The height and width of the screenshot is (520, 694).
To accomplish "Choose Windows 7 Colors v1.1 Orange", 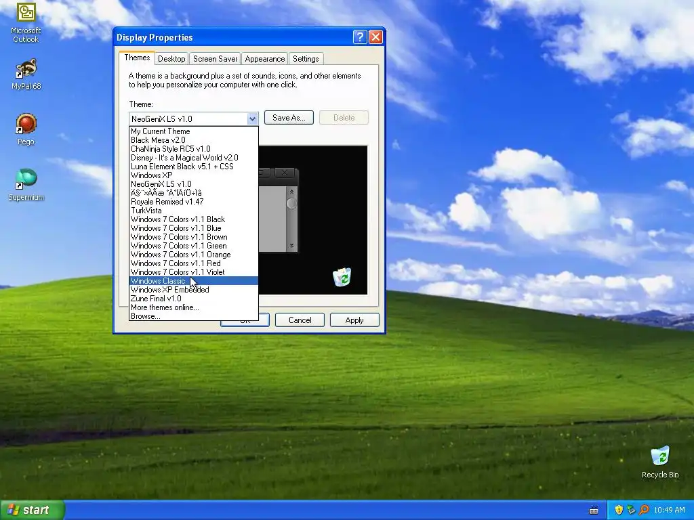I will pos(193,255).
